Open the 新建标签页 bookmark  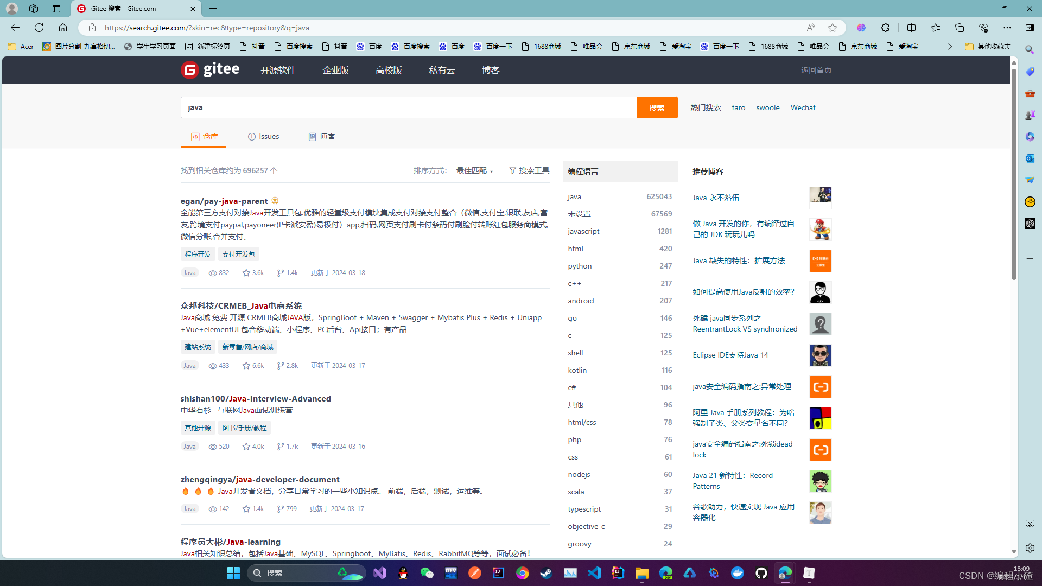pyautogui.click(x=208, y=47)
